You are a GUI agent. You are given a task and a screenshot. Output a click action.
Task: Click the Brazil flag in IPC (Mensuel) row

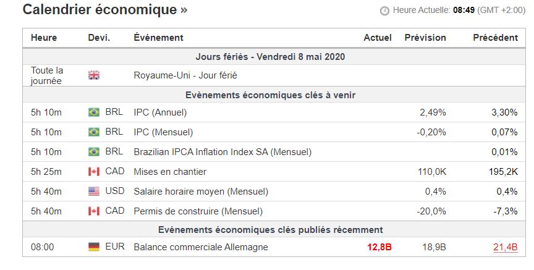[x=94, y=132]
